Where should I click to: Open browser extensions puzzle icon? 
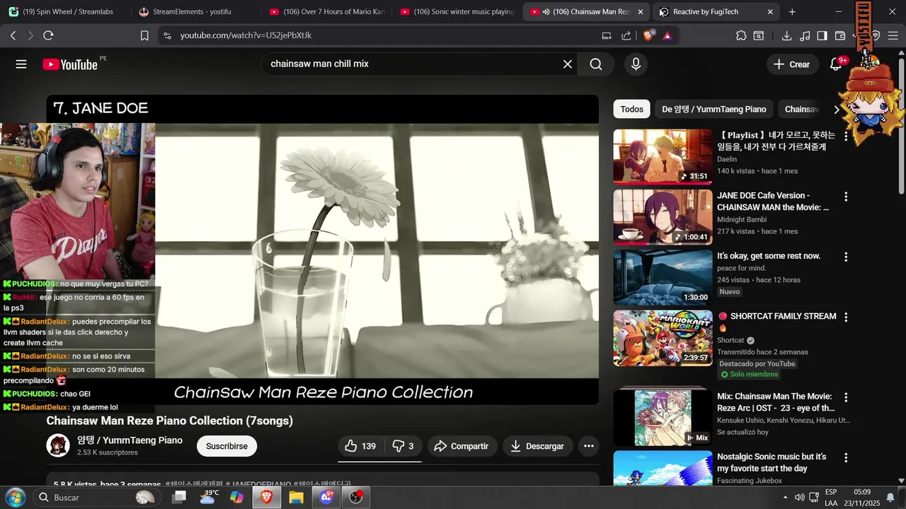click(x=741, y=35)
